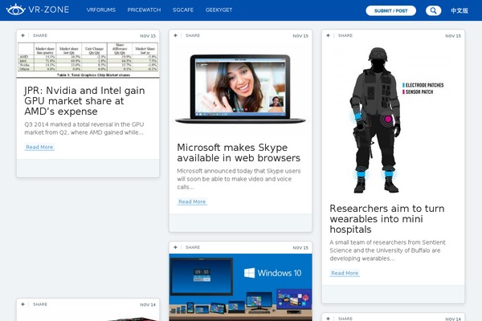Open Windows 10 devices banner image
Viewport: 482px width, 321px height.
240,287
